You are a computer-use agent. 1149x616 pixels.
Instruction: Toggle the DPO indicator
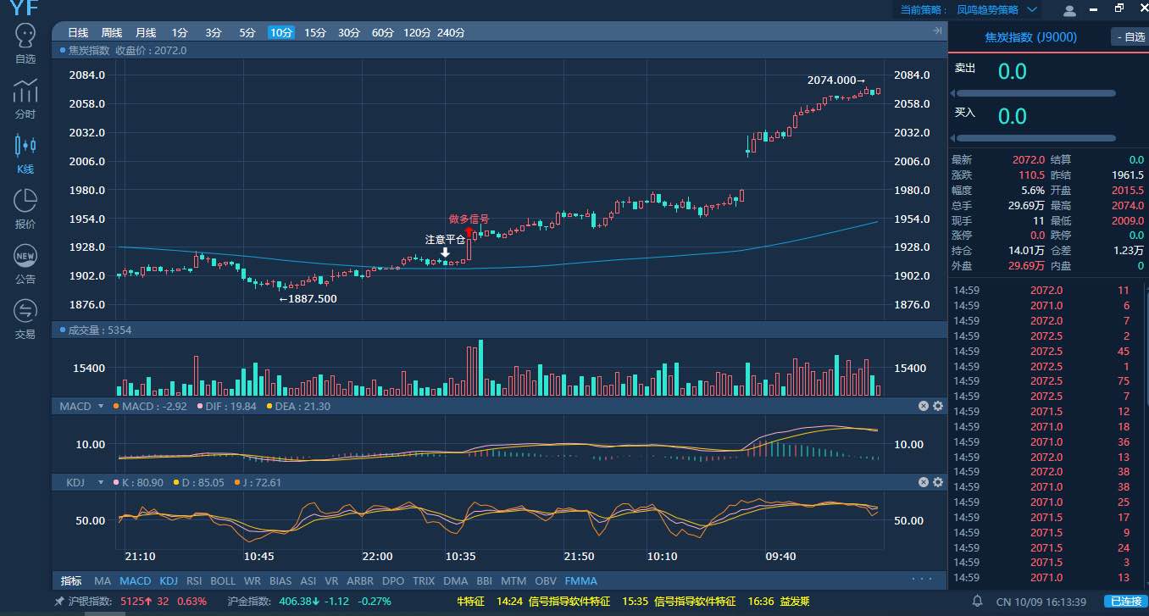point(393,581)
